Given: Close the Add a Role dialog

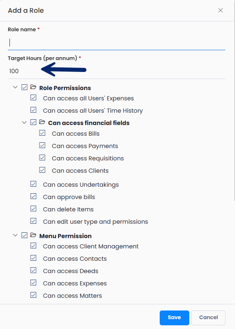Looking at the screenshot, I should click(x=220, y=10).
